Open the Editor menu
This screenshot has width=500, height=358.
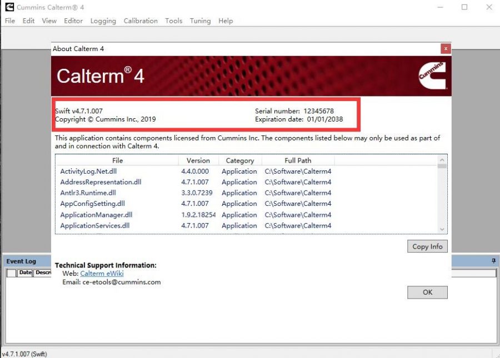73,21
